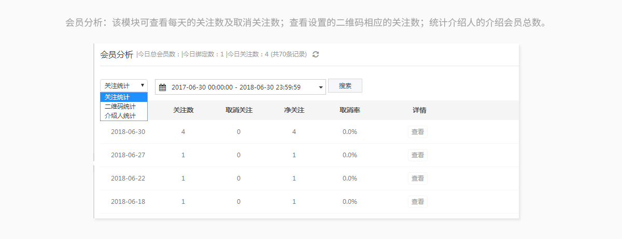622x239 pixels.
Task: Open the 关注统计 statistics type dropdown
Action: tap(124, 86)
